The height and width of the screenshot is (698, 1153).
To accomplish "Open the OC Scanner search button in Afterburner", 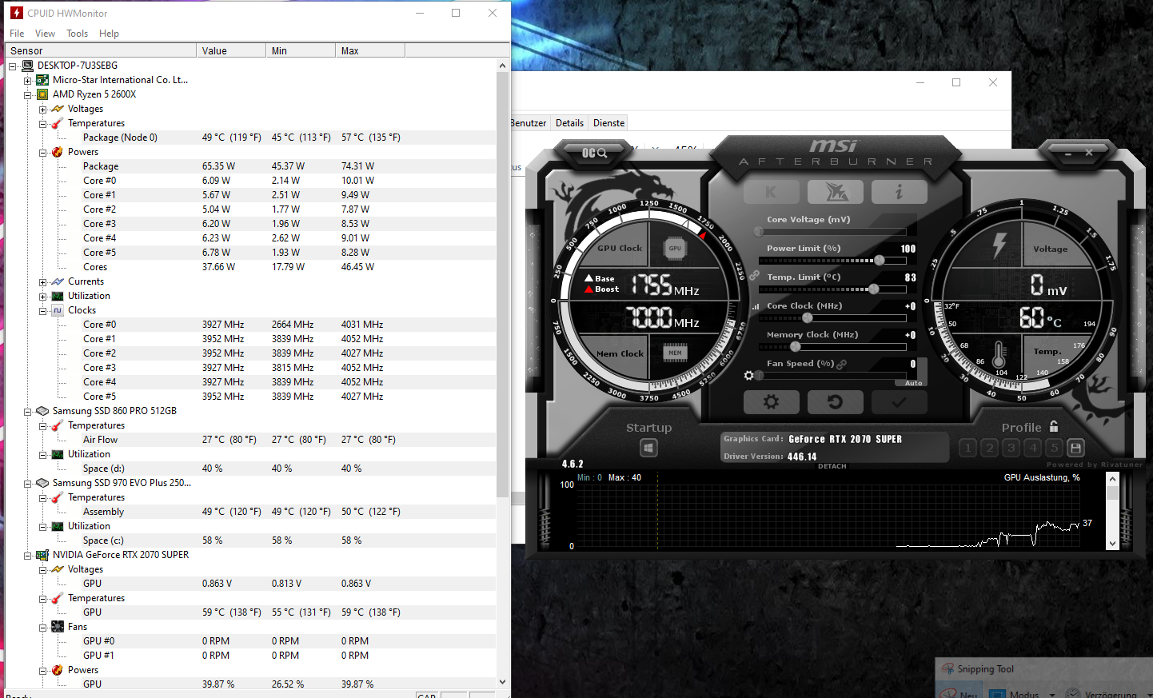I will pyautogui.click(x=594, y=153).
